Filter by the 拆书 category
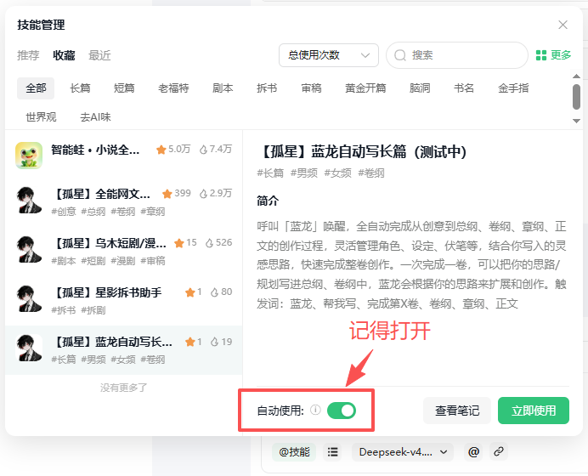Image resolution: width=588 pixels, height=476 pixels. tap(267, 88)
